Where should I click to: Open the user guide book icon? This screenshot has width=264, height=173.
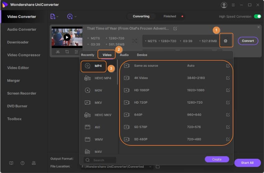coord(11,163)
